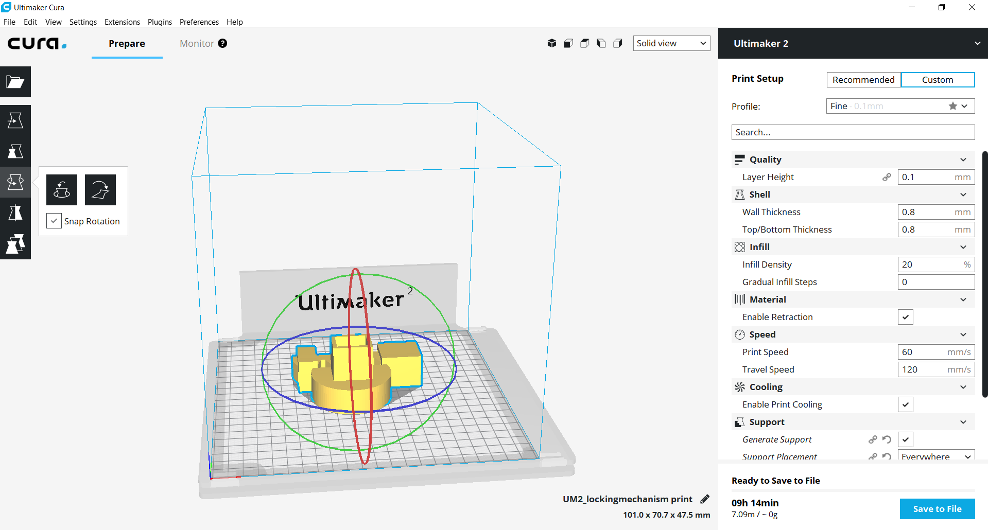Click the Gradual Infill Steps field
The height and width of the screenshot is (530, 988).
(936, 282)
